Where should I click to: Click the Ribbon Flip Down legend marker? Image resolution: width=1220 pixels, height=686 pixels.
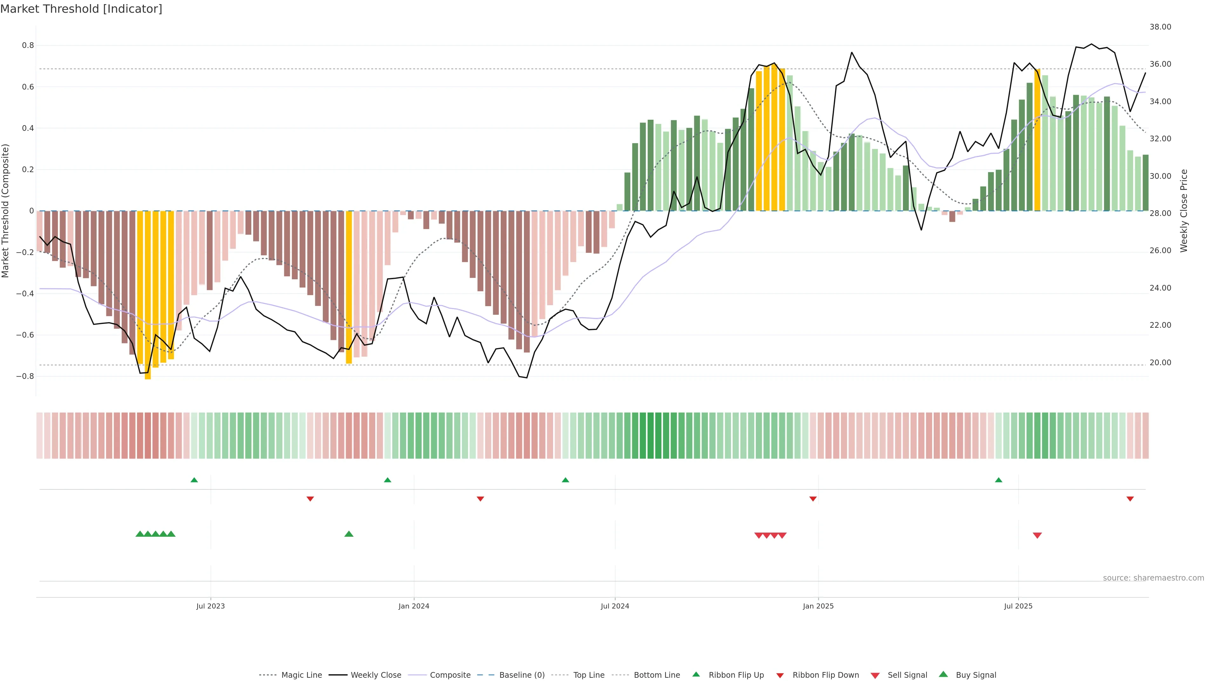(780, 676)
